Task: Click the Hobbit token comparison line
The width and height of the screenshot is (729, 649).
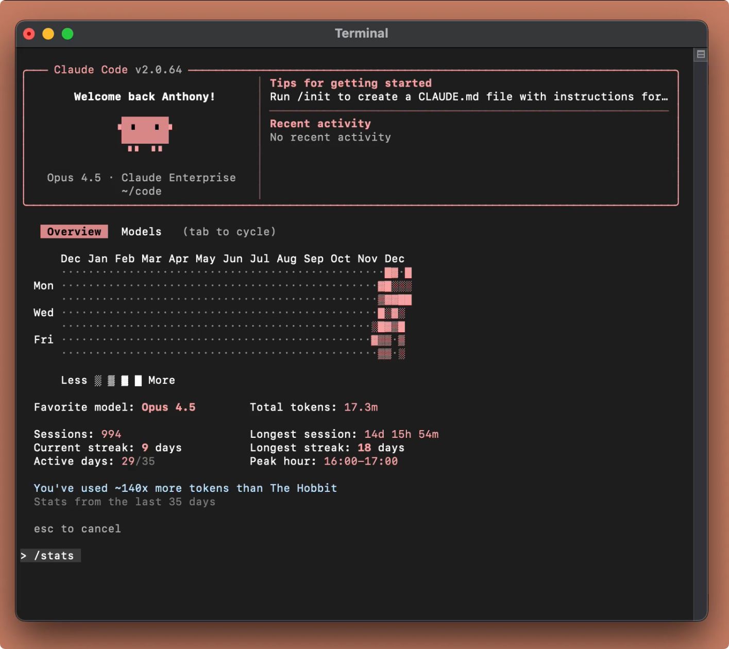Action: click(185, 488)
